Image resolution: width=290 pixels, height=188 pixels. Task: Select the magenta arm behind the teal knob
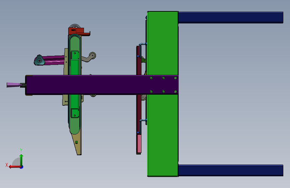point(55,60)
